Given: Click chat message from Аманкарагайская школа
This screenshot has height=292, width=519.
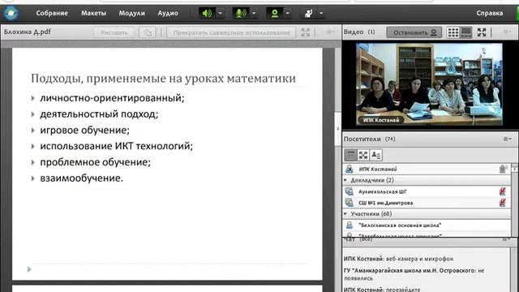Looking at the screenshot, I should click(414, 274).
